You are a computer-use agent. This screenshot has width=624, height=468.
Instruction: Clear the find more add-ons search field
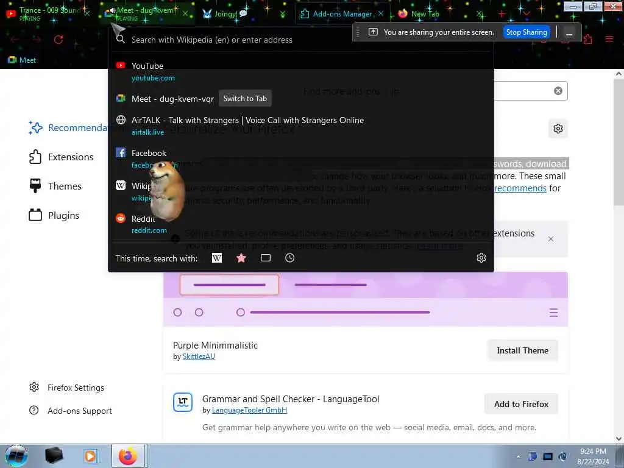(558, 91)
